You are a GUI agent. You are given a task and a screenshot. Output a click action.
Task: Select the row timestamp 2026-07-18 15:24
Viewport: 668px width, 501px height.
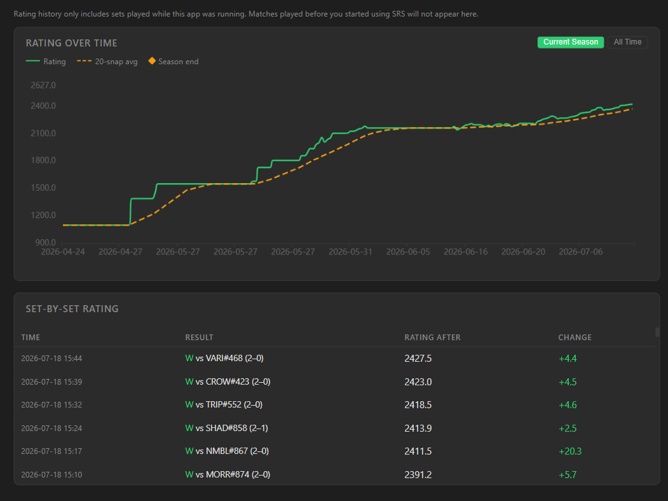tap(51, 429)
